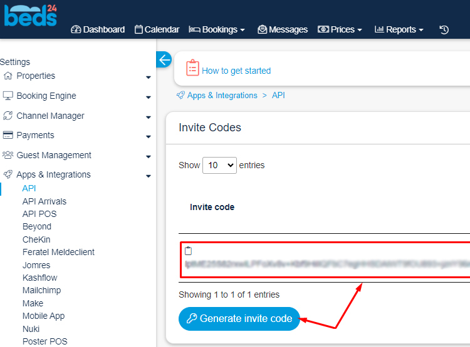Click the API breadcrumb link
The image size is (470, 347).
pos(278,96)
